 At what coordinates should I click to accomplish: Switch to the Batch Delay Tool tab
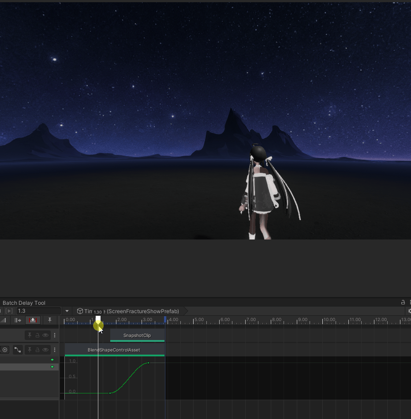(24, 303)
